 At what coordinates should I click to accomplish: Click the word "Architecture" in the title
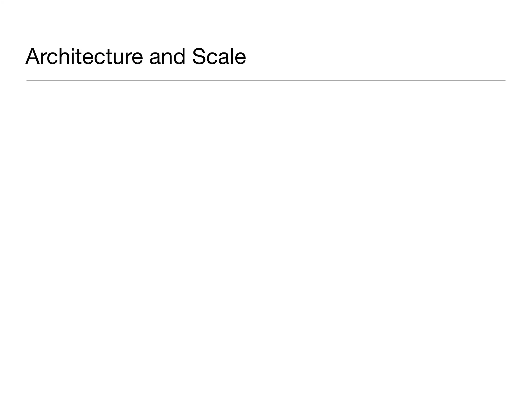pos(84,57)
